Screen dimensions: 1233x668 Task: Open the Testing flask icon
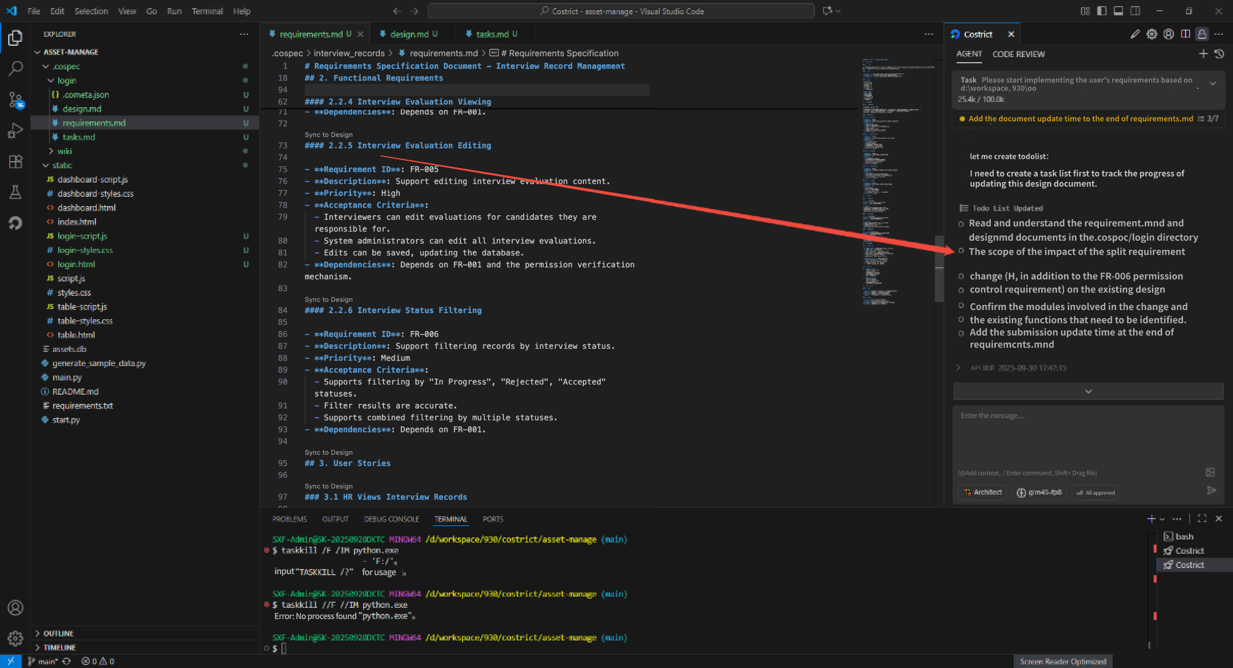15,192
